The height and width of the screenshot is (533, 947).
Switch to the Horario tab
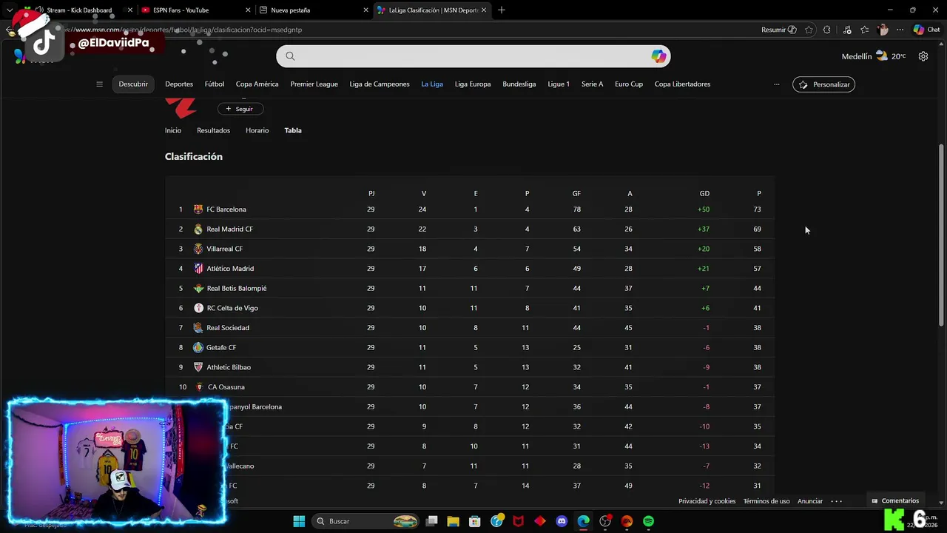click(257, 130)
